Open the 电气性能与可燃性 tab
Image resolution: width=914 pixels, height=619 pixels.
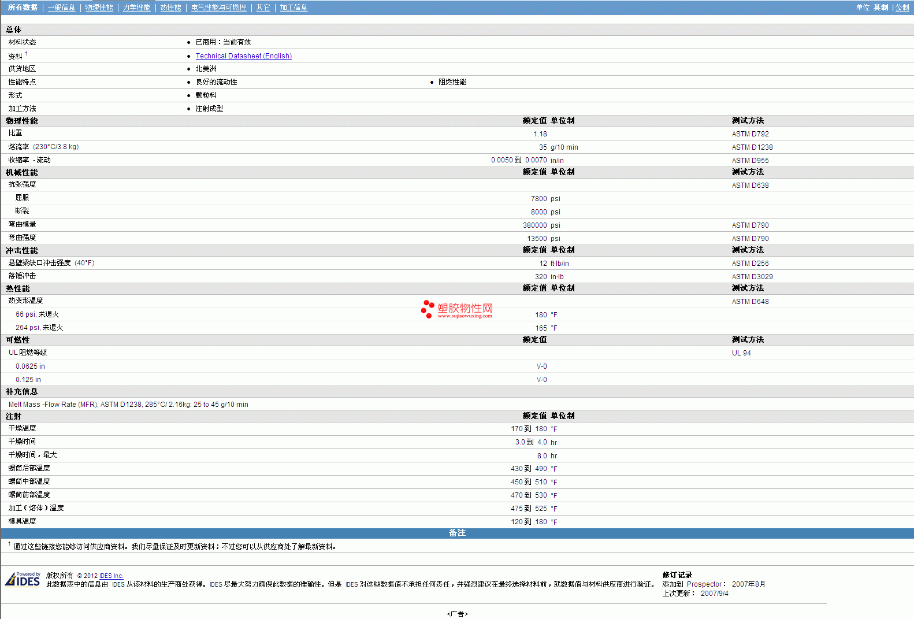coord(218,8)
